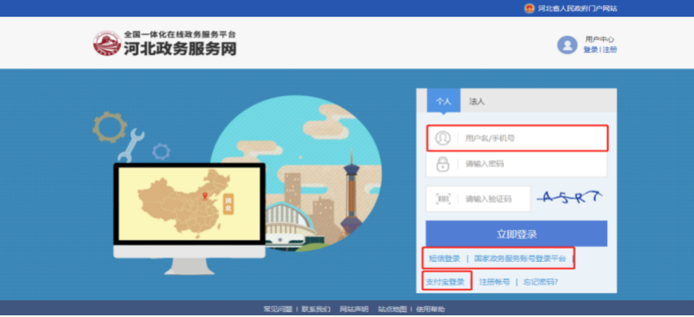694x317 pixels.
Task: Click the 注册帐号 link
Action: tap(495, 282)
